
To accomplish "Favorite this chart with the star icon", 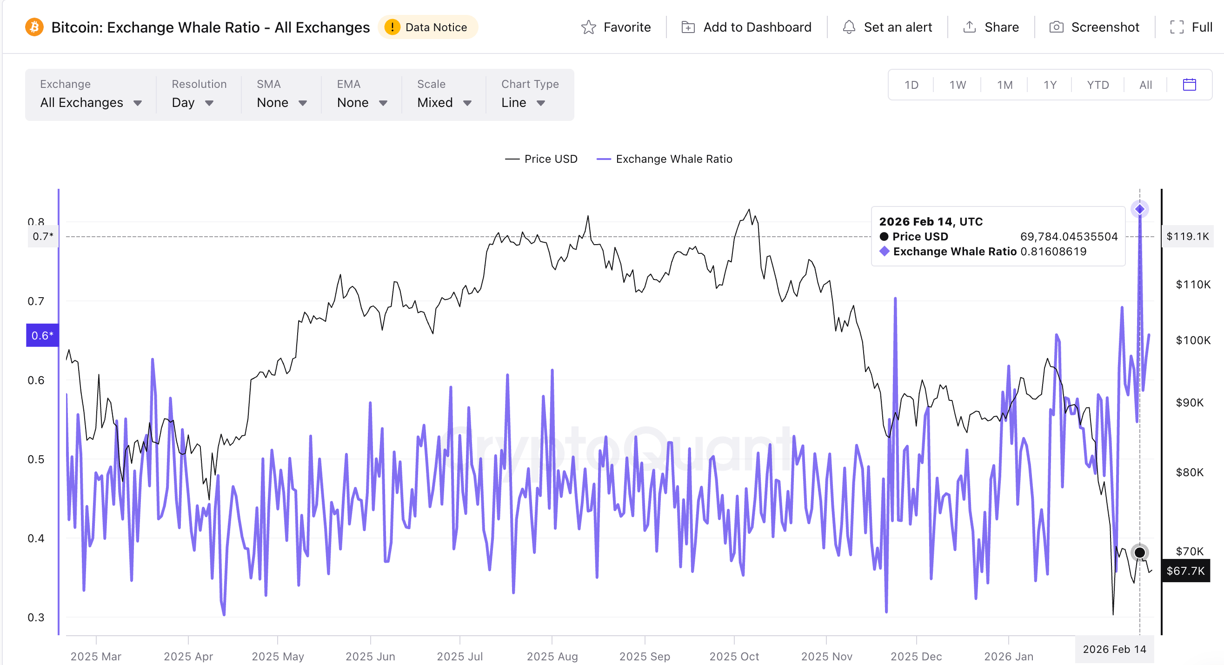I will [588, 27].
